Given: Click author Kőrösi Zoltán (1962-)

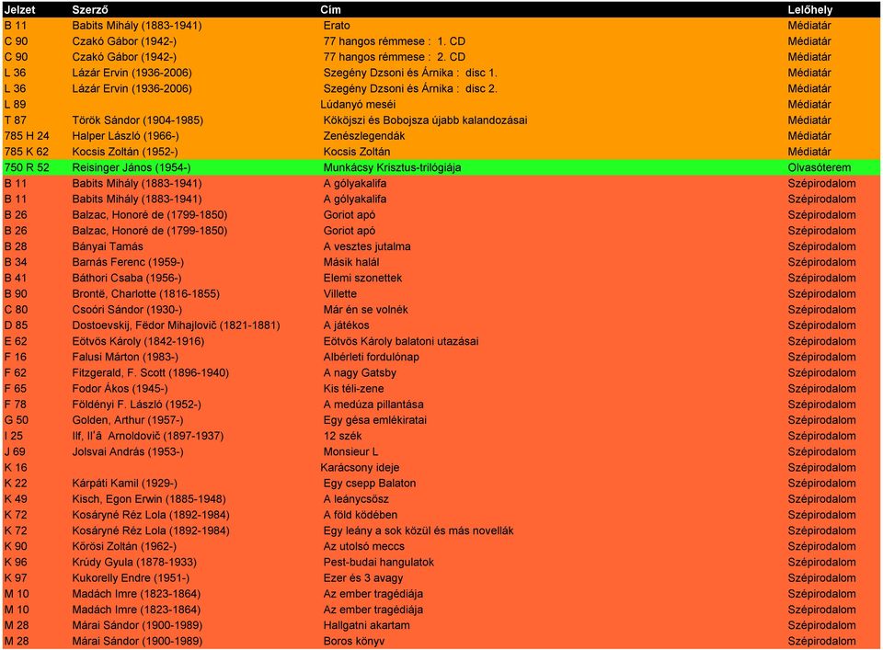Looking at the screenshot, I should tap(124, 545).
